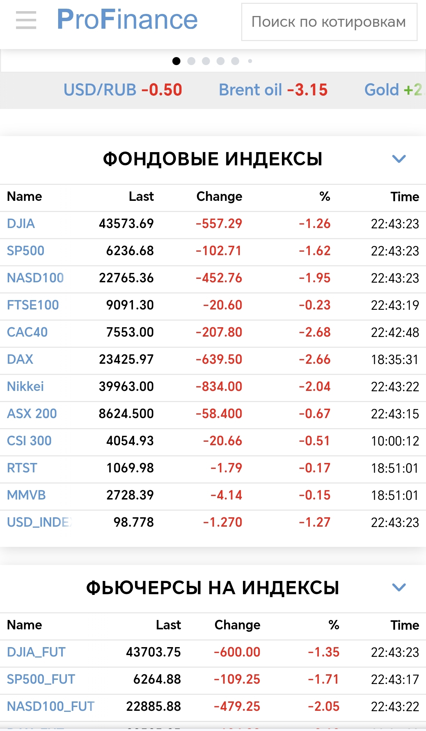426x731 pixels.
Task: Open the NASD100 index link
Action: coord(35,278)
